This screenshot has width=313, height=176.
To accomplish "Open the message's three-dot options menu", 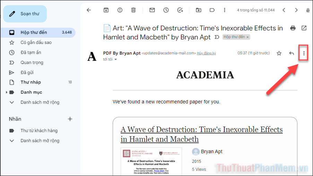I will pos(304,53).
